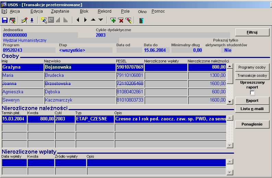Click the Programy osoby button
Screen dimensions: 272x178
coord(252,67)
